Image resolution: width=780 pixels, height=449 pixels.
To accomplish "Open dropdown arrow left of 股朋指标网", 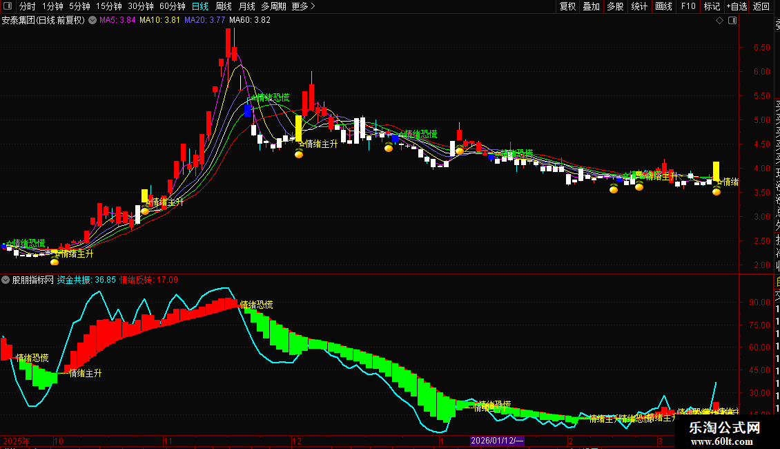I will tap(6, 280).
